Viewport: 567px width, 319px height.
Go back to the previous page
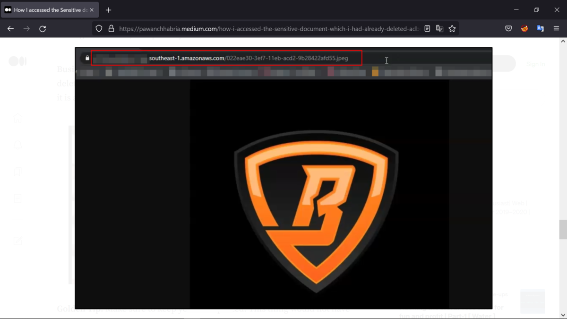tap(10, 29)
